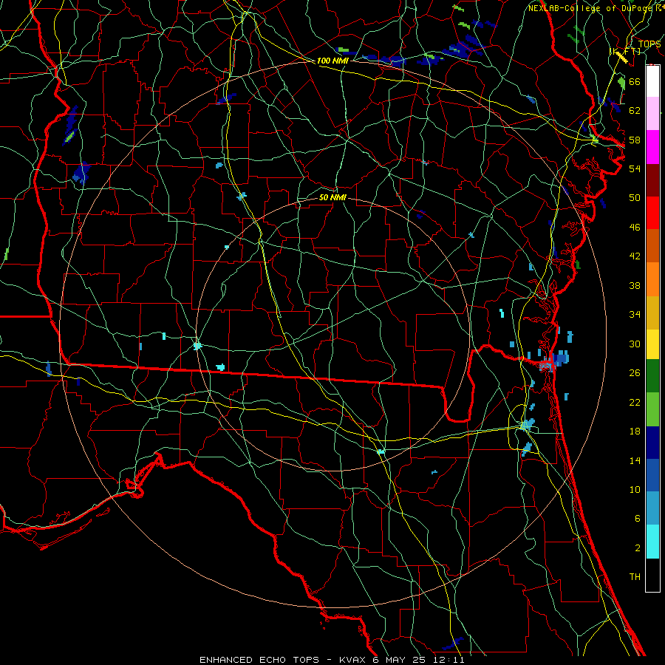
Task: Select the dark green legend swatch
Action: [652, 376]
